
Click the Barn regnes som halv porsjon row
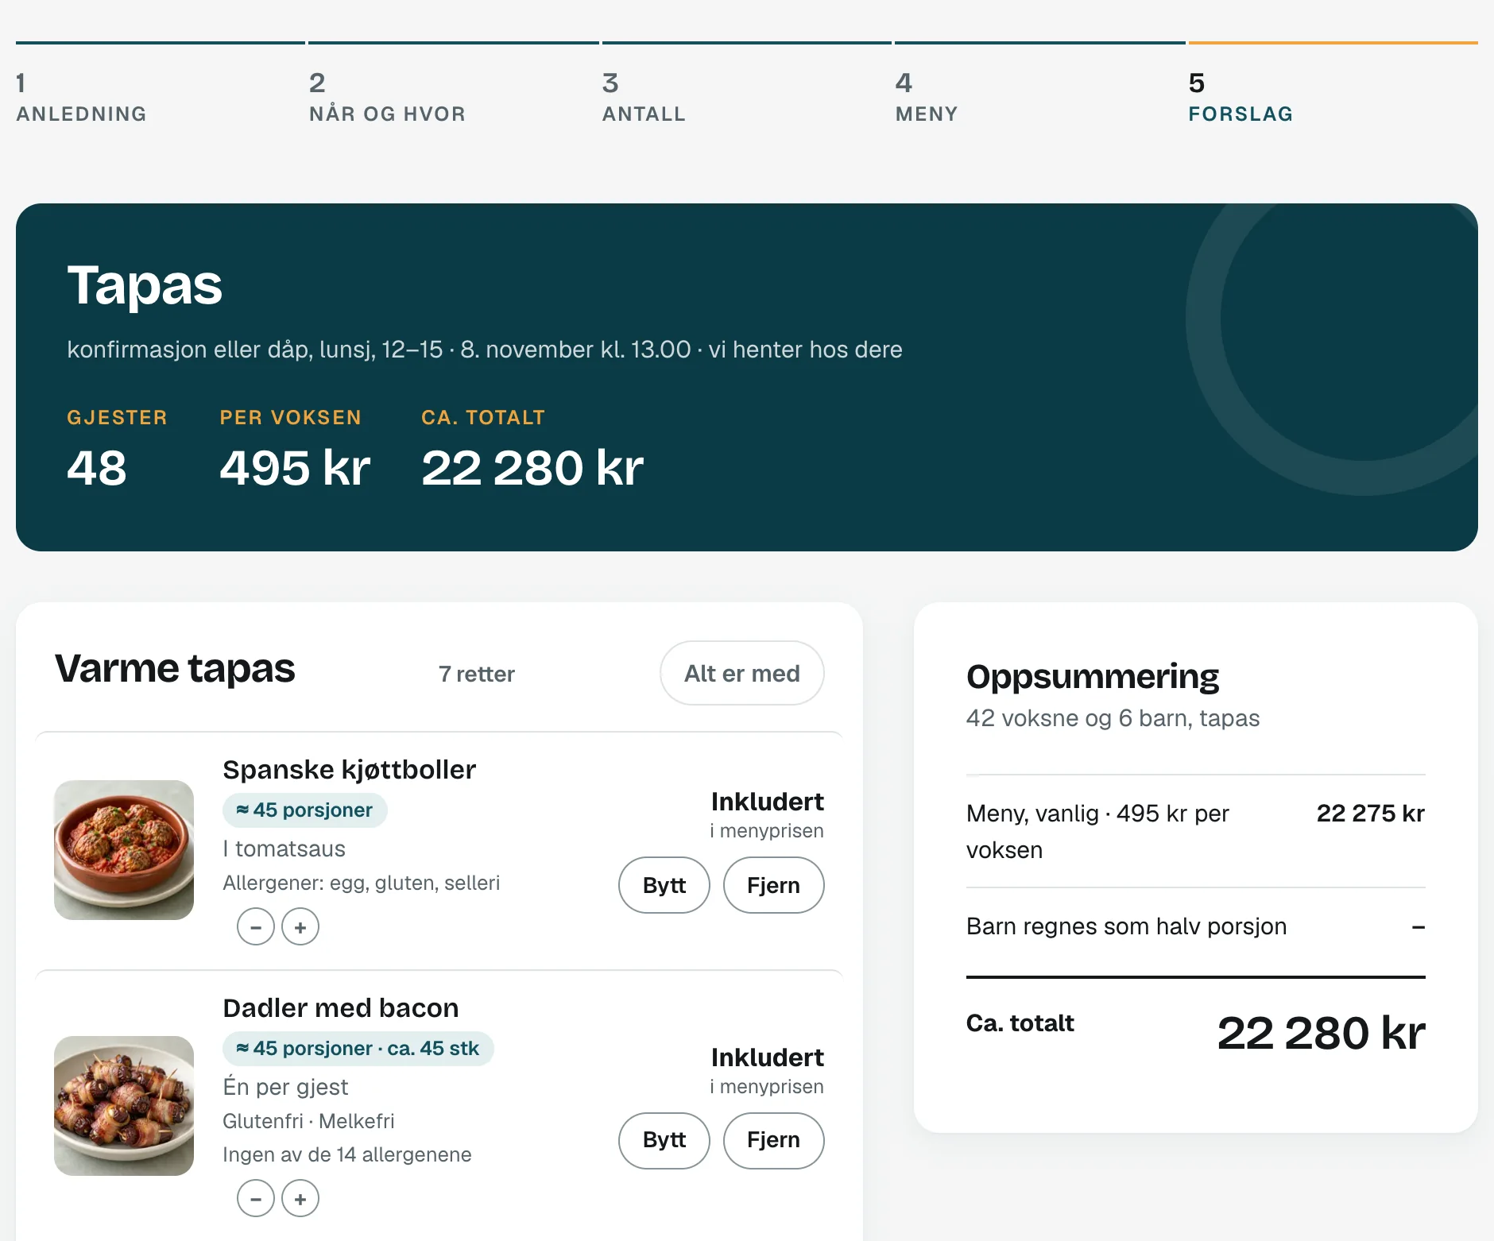click(1195, 926)
